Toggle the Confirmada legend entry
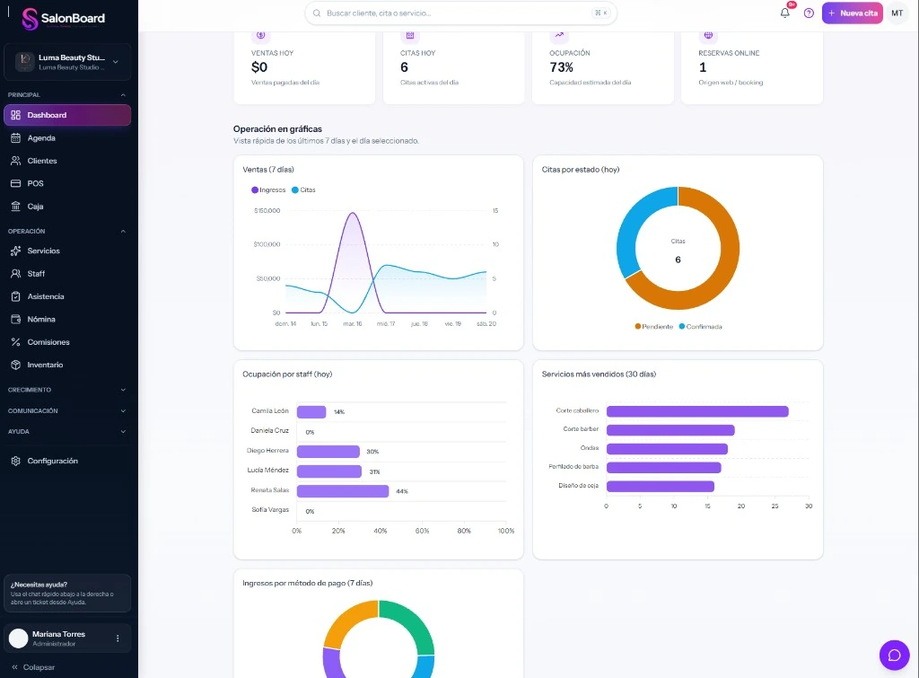Screen dimensions: 919x678 point(700,327)
